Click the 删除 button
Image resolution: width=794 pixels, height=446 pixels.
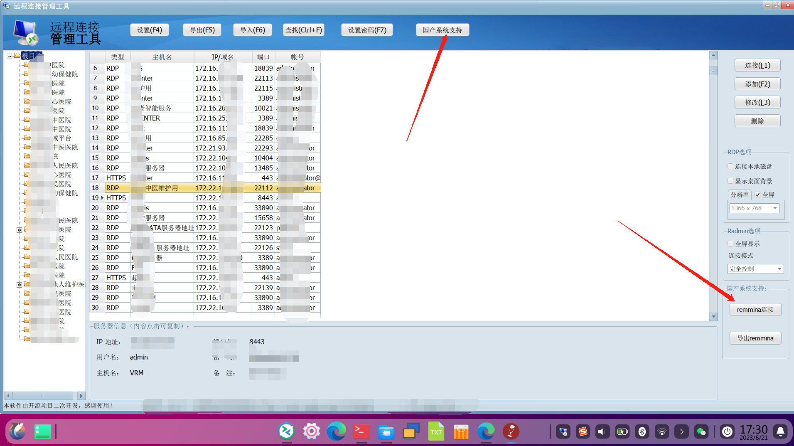(757, 121)
